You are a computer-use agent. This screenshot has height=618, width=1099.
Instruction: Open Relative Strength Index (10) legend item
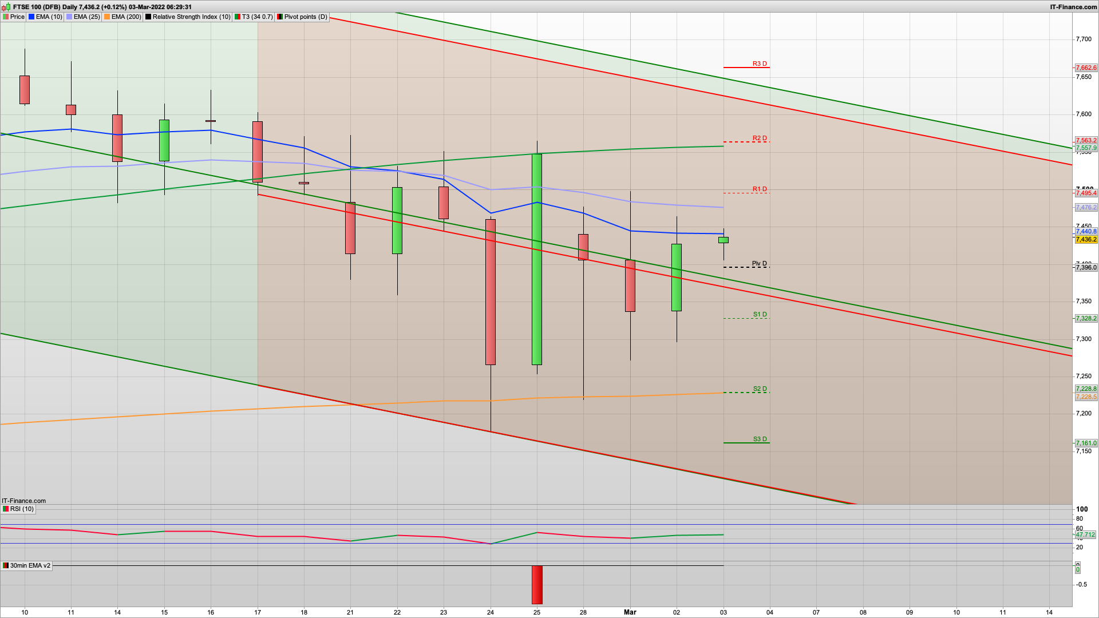[x=188, y=17]
